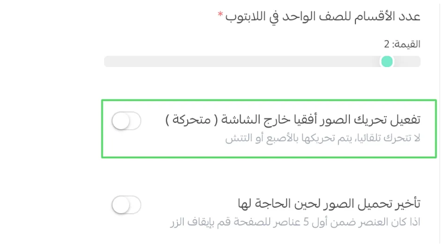This screenshot has width=447, height=252.
Task: Click the middle of the laptop columns slider track
Action: click(x=262, y=61)
